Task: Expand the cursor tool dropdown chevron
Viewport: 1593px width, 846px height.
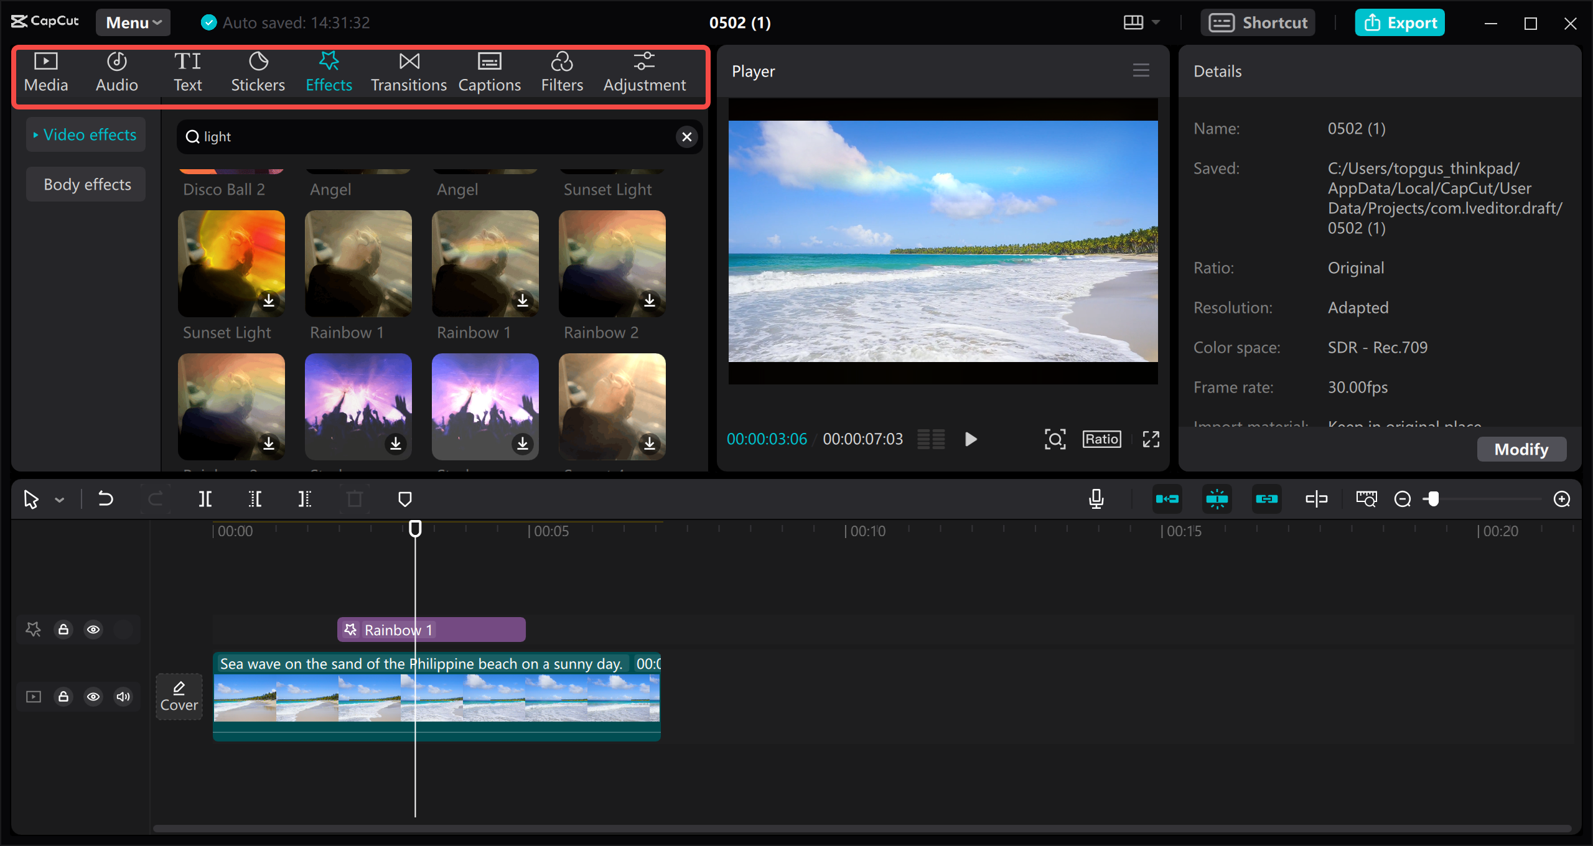Action: [x=59, y=498]
